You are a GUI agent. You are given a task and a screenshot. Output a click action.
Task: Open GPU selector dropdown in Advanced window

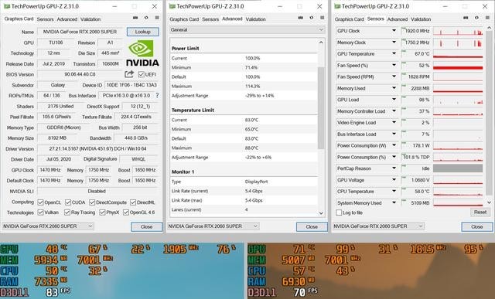tap(213, 226)
